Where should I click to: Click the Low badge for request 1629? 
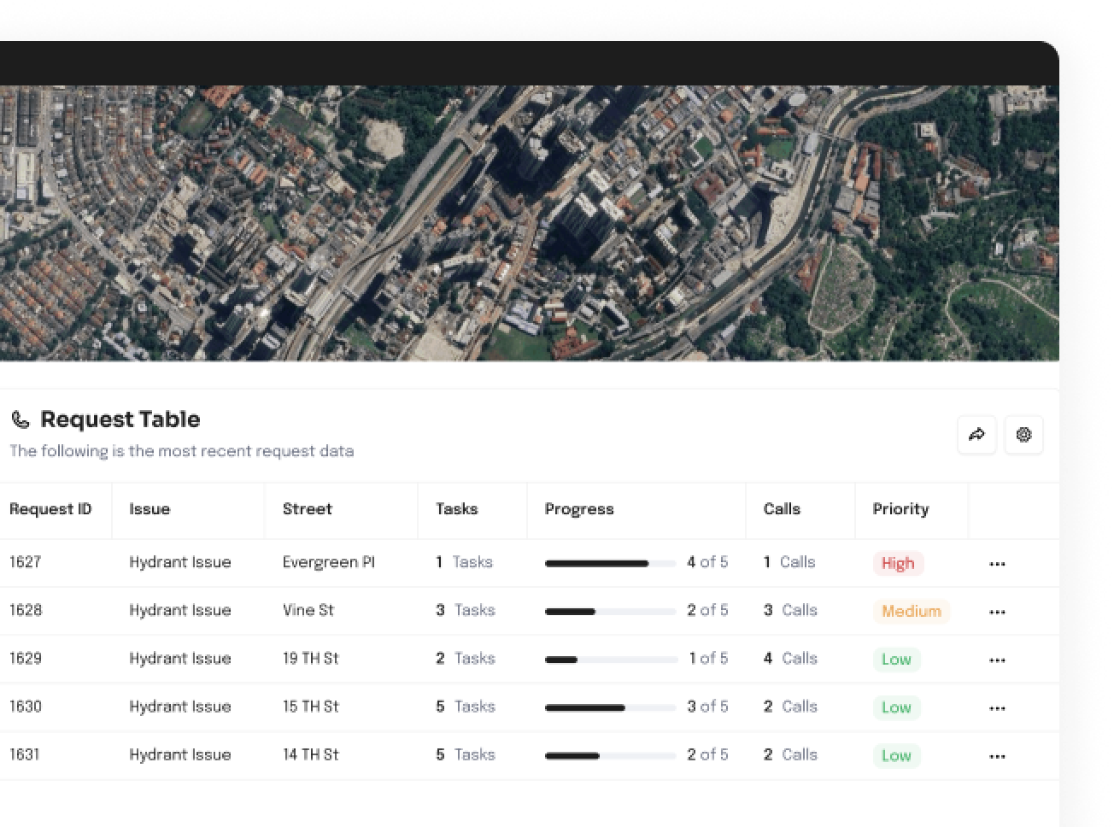896,659
